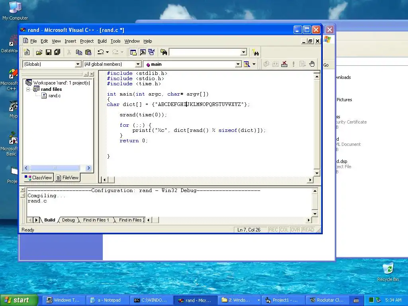Toggle the Output pane toolbar button

(x=142, y=52)
